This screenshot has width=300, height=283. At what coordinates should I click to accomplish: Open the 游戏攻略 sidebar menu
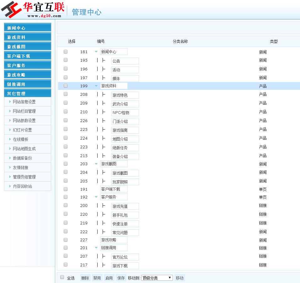tap(28, 74)
